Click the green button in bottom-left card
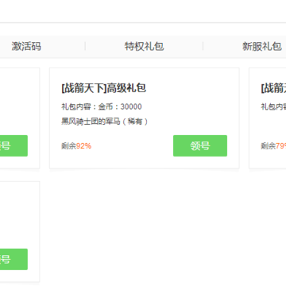Viewport: 286px width, 286px height. coord(14,259)
